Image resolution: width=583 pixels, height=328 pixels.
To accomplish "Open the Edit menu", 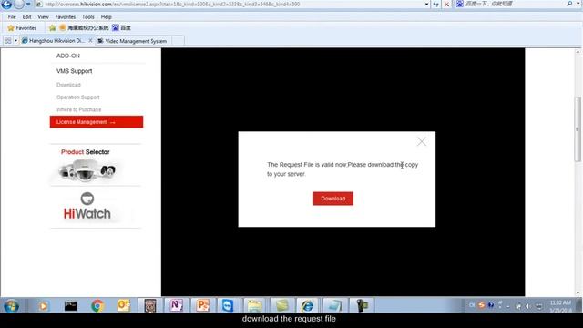I will (x=26, y=17).
